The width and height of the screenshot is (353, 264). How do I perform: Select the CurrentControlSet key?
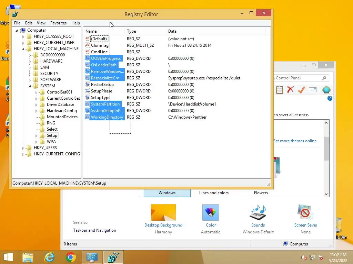pos(63,98)
